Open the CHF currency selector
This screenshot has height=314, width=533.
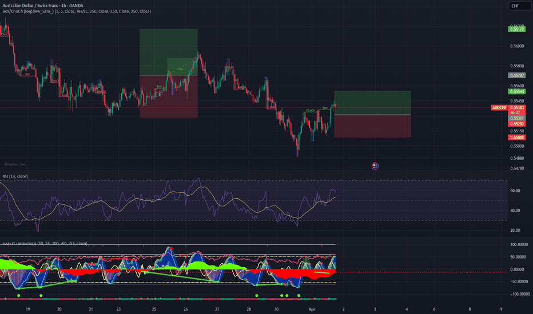[519, 6]
